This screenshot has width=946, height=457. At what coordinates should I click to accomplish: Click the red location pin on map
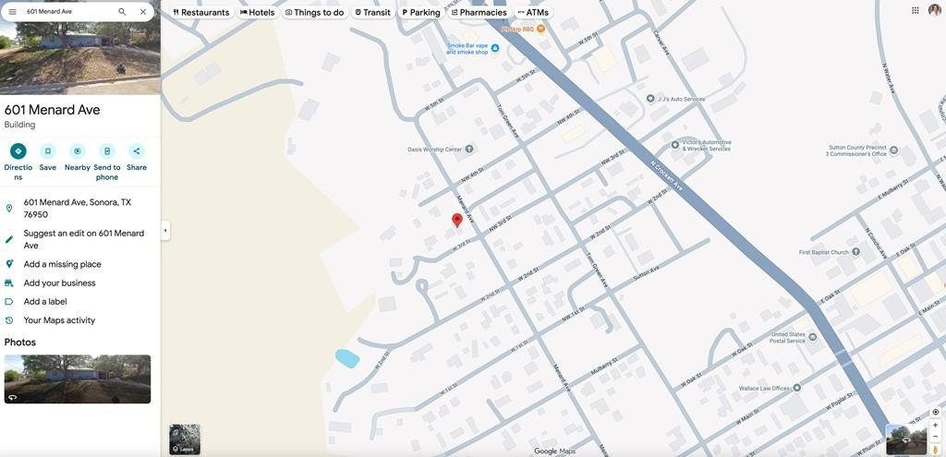click(x=456, y=220)
